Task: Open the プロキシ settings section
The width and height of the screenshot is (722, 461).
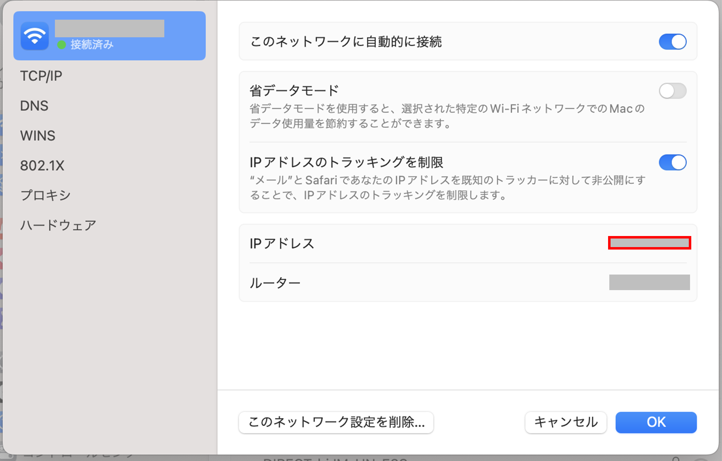Action: coord(45,195)
